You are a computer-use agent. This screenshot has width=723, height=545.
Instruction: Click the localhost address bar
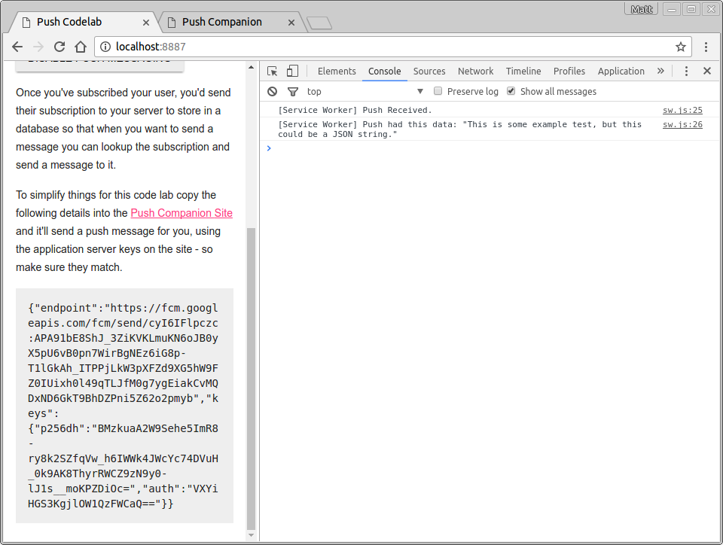(x=377, y=47)
